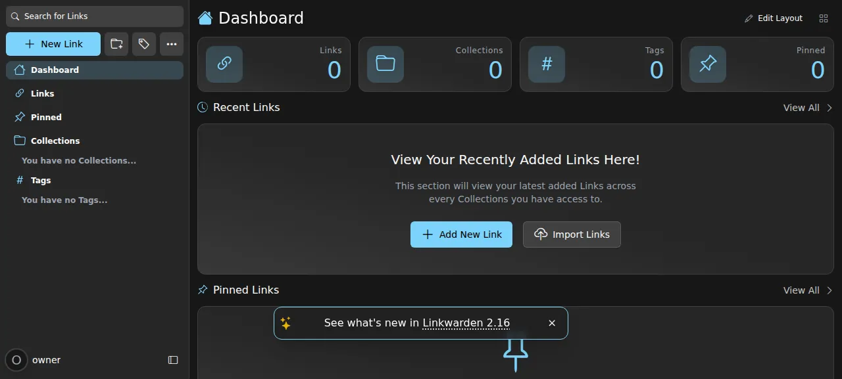842x379 pixels.
Task: Click the pin icon beside Pinned
Action: click(x=20, y=117)
